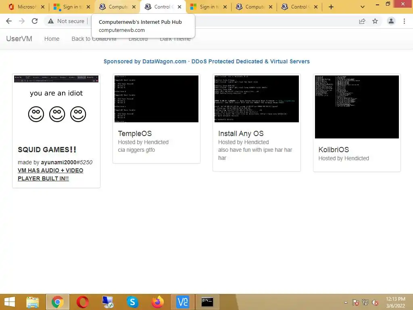The width and height of the screenshot is (413, 310).
Task: Click the Not secure warning icon
Action: click(x=51, y=21)
